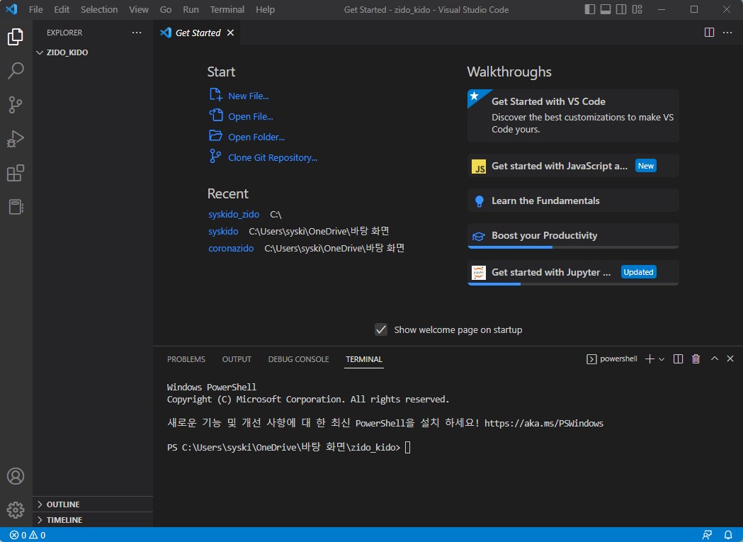The height and width of the screenshot is (542, 743).
Task: Click the Open Folder... link
Action: (x=256, y=137)
